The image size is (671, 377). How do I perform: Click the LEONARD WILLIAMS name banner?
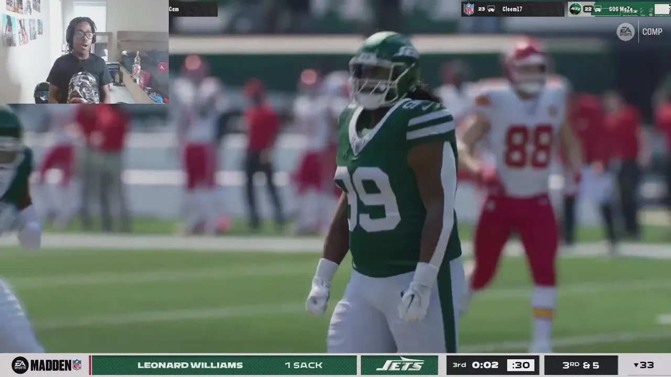click(x=190, y=365)
